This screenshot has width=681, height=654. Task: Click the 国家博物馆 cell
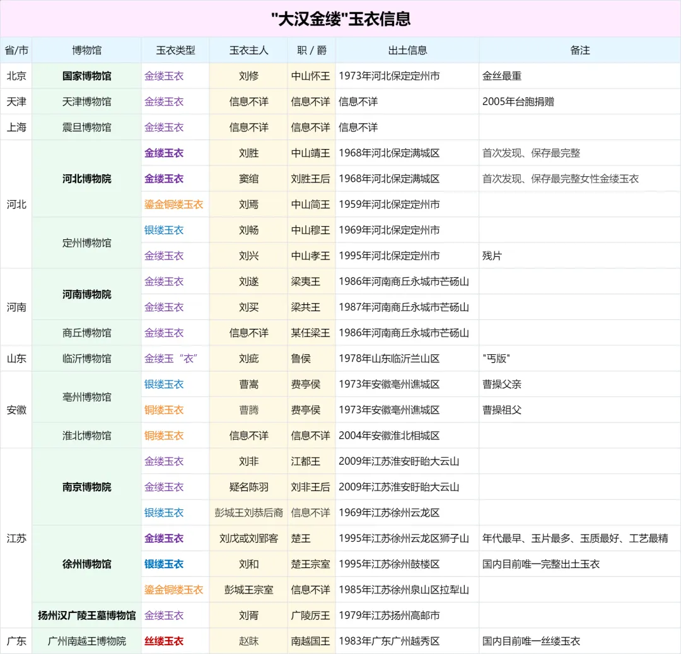click(x=87, y=76)
